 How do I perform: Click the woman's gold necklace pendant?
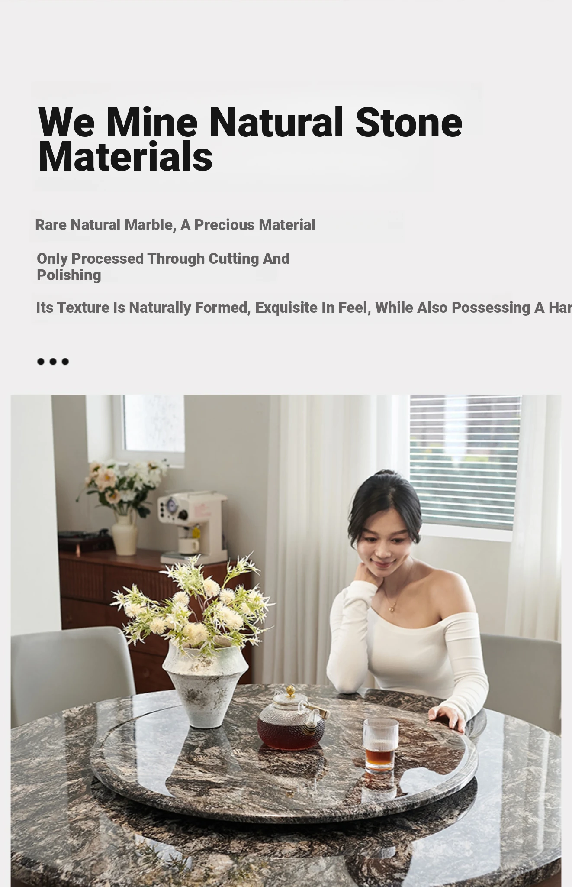point(392,609)
